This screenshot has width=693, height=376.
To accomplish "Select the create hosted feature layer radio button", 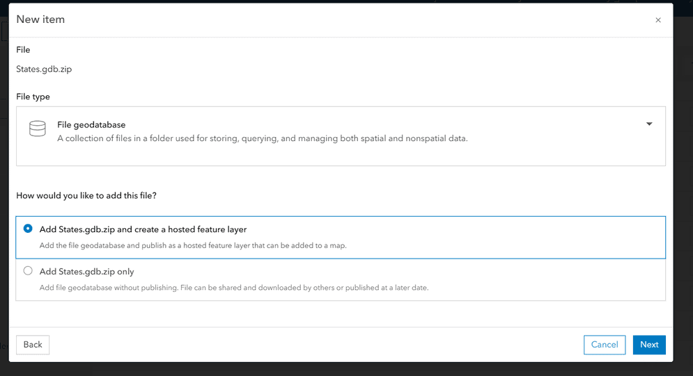I will click(28, 229).
